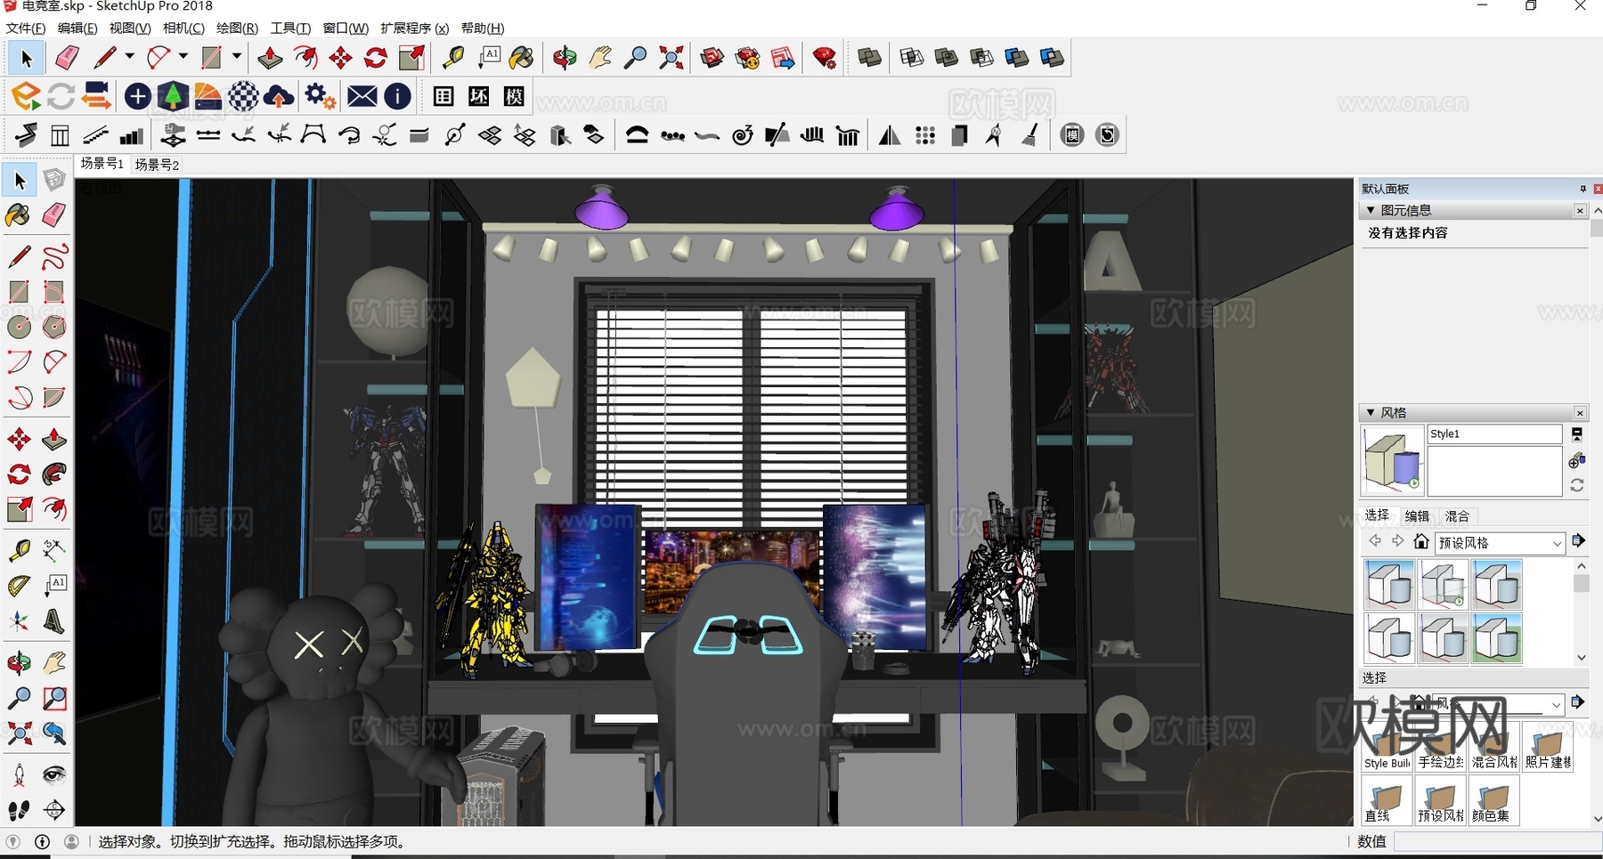Pin the 默认面板 tray
The image size is (1603, 859).
[x=1583, y=189]
